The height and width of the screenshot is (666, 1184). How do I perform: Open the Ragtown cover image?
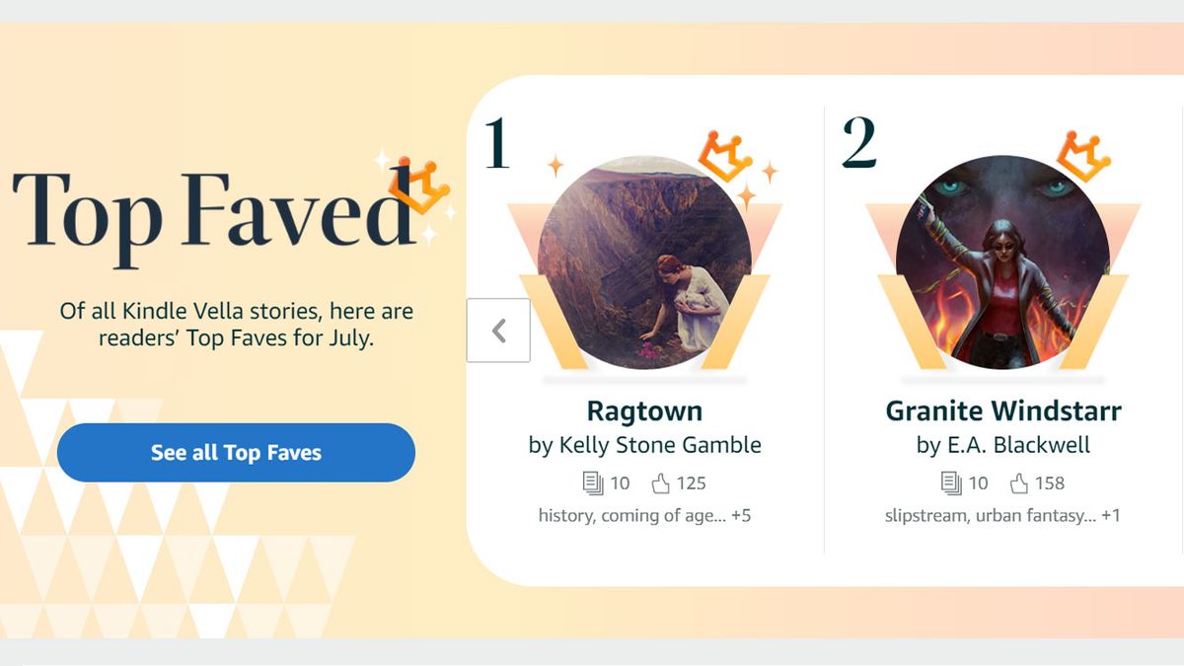coord(644,262)
